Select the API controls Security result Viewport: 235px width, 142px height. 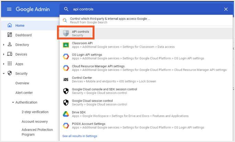click(146, 33)
